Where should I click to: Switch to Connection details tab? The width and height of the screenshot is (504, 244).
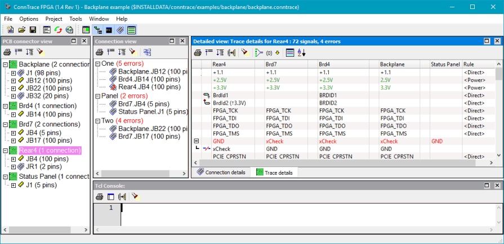point(221,173)
